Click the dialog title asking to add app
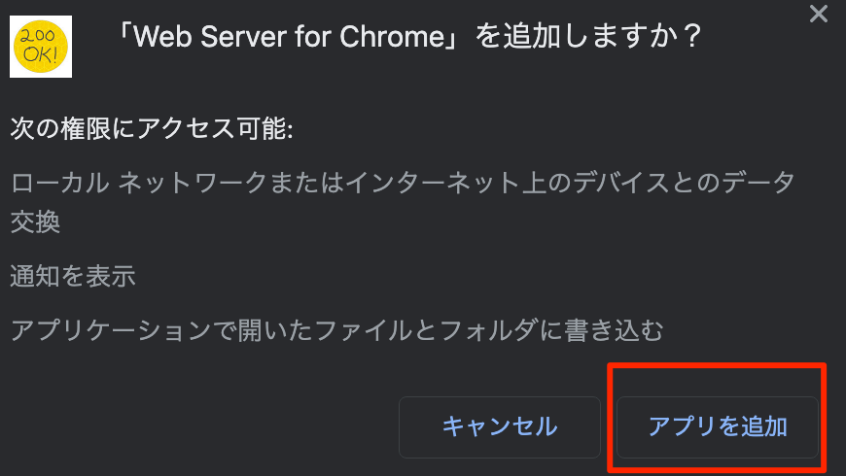Viewport: 846px width, 476px height. coord(407,36)
